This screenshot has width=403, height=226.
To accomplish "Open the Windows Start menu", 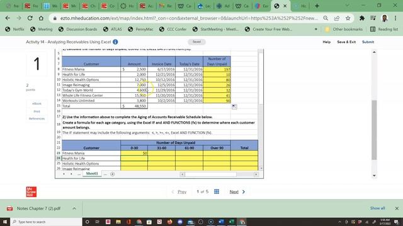I will [x=5, y=222].
